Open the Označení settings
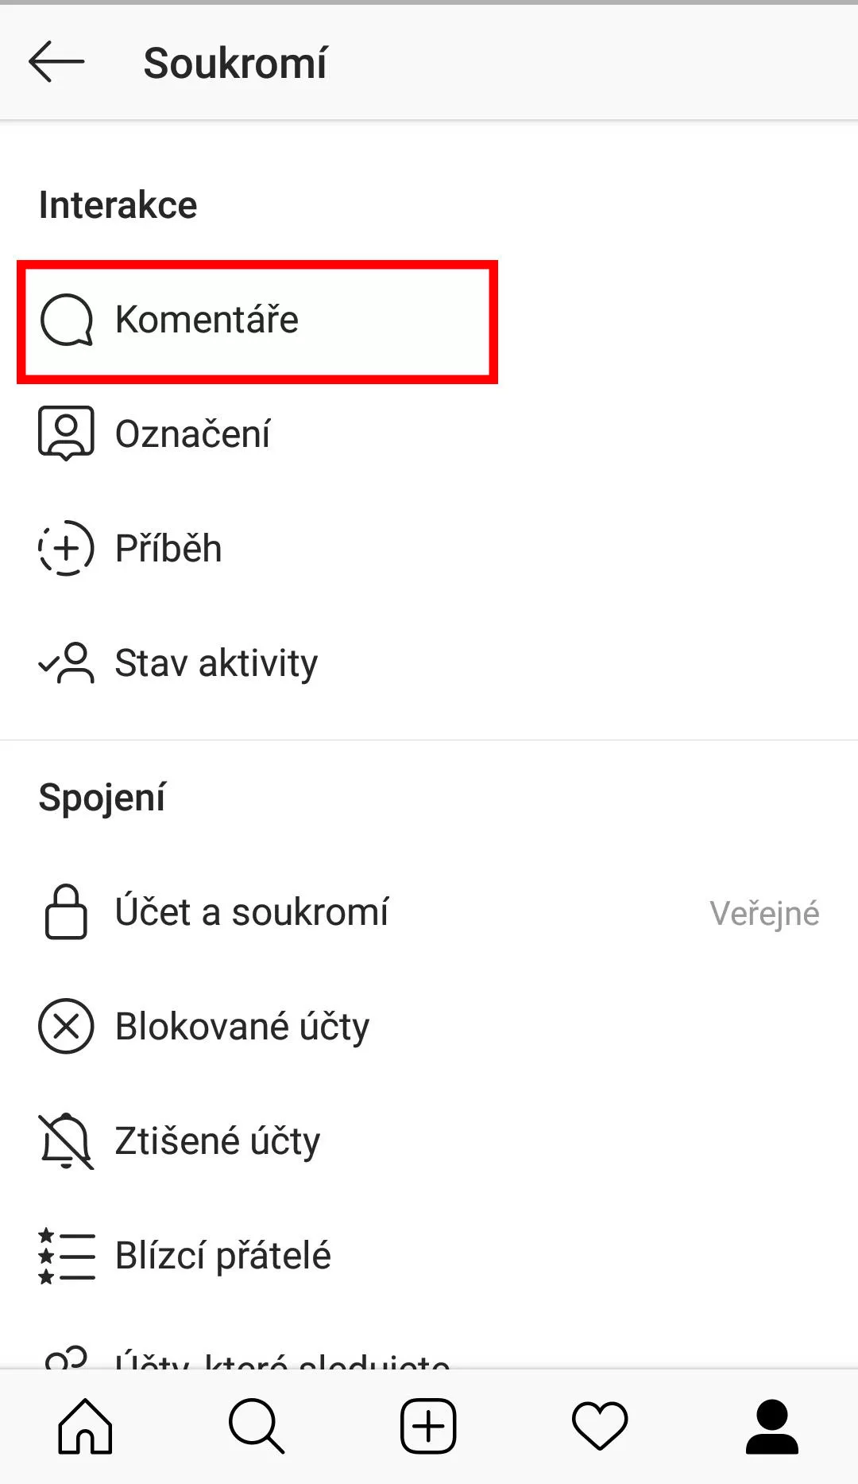 (429, 434)
